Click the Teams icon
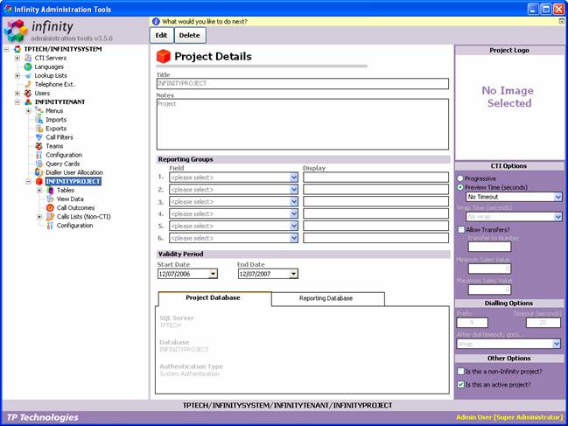The height and width of the screenshot is (426, 568). click(39, 146)
